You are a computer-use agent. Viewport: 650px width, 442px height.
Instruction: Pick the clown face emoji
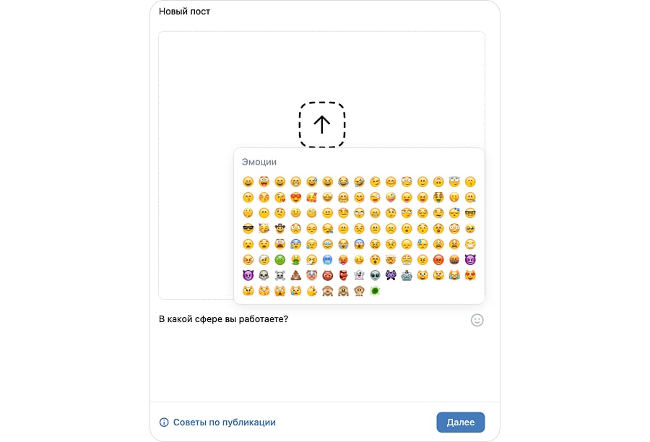(x=312, y=275)
